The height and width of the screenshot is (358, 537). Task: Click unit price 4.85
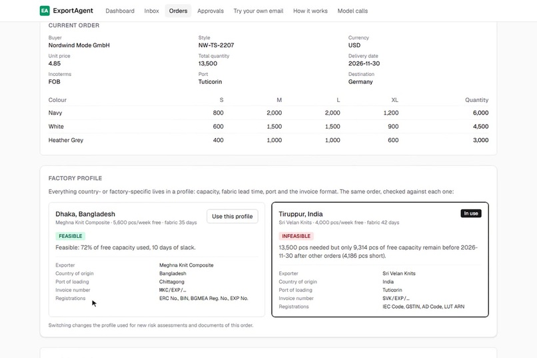(x=55, y=63)
